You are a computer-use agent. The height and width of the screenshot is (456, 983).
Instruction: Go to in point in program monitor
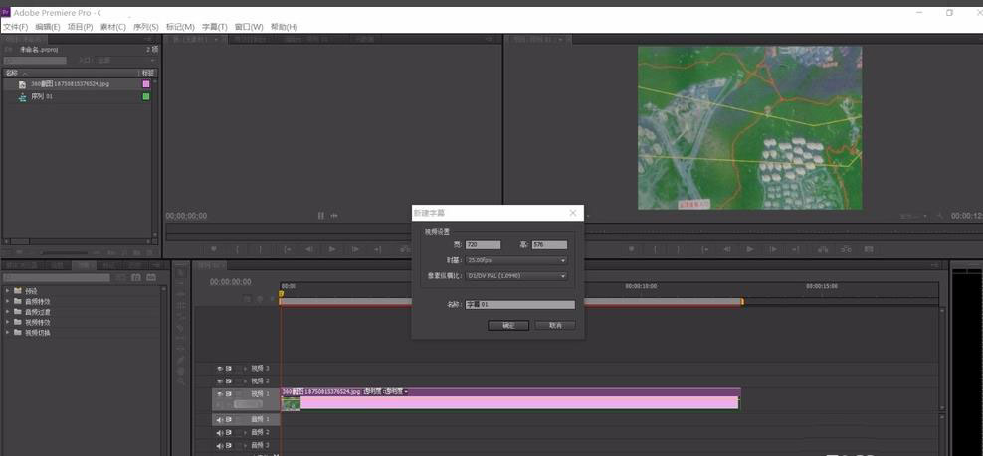tap(705, 249)
